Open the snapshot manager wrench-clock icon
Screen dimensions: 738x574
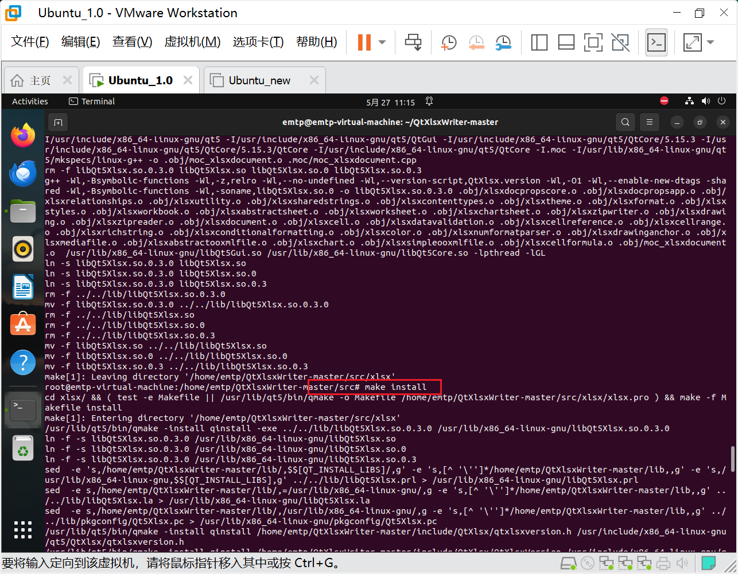(x=503, y=42)
